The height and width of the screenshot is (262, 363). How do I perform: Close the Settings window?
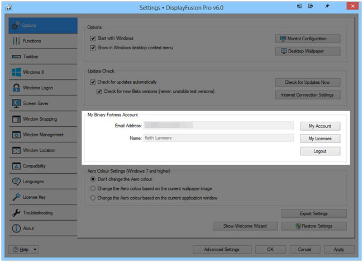[352, 6]
